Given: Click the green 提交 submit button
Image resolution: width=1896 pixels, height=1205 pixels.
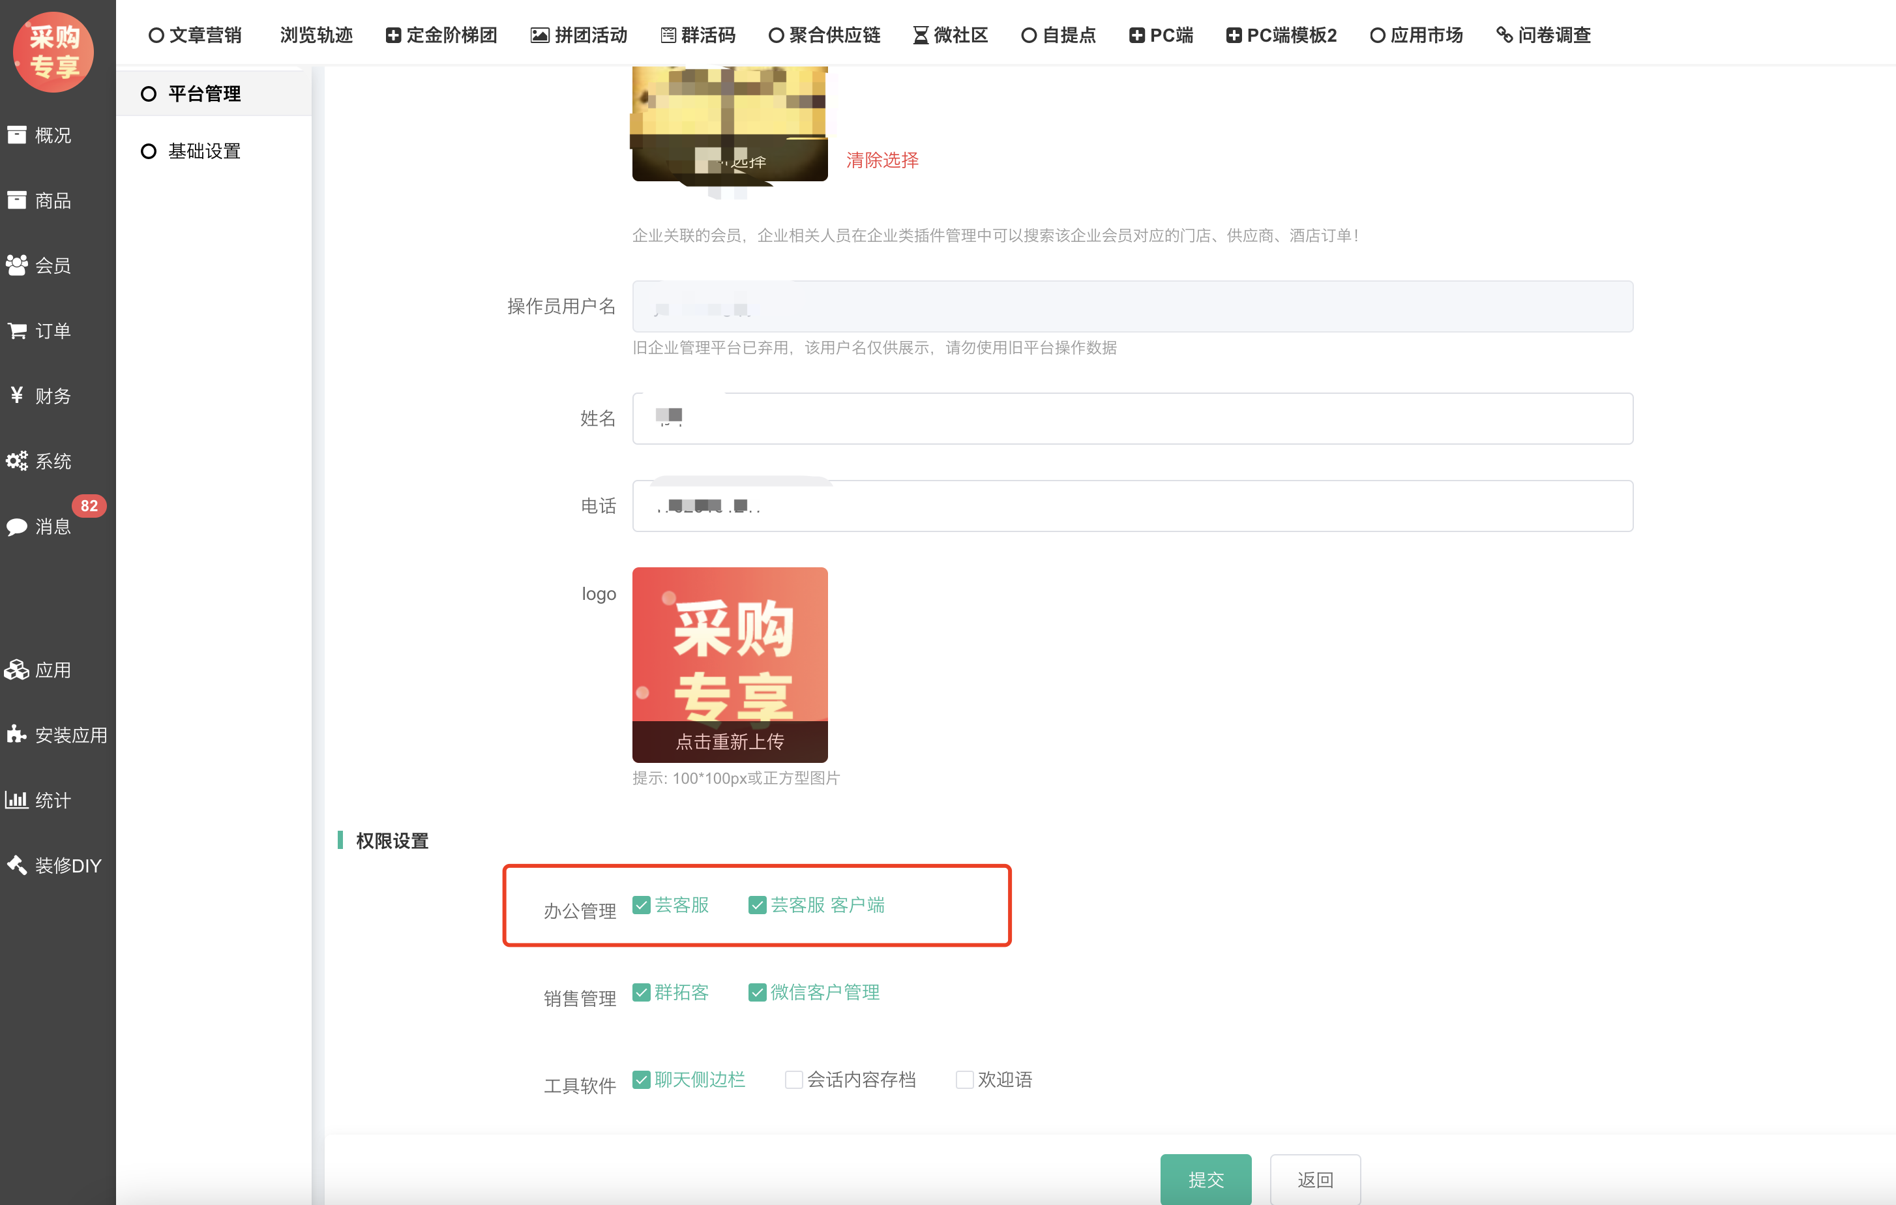Looking at the screenshot, I should 1205,1179.
